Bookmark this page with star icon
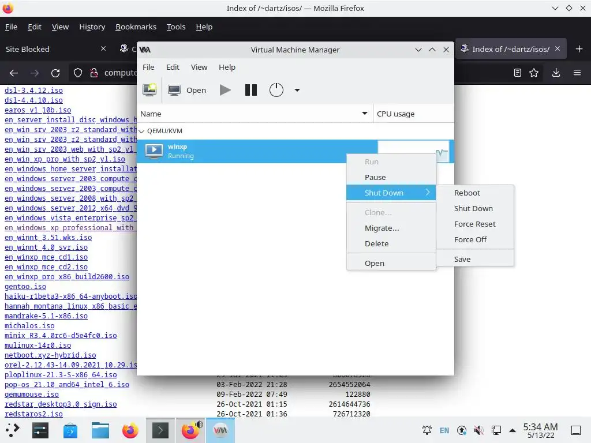591x443 pixels. 534,73
